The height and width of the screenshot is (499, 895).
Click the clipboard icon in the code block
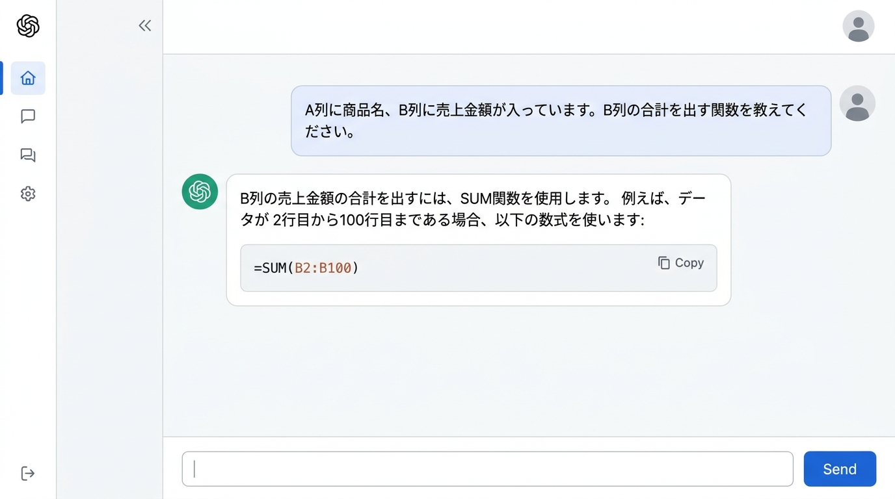(663, 262)
